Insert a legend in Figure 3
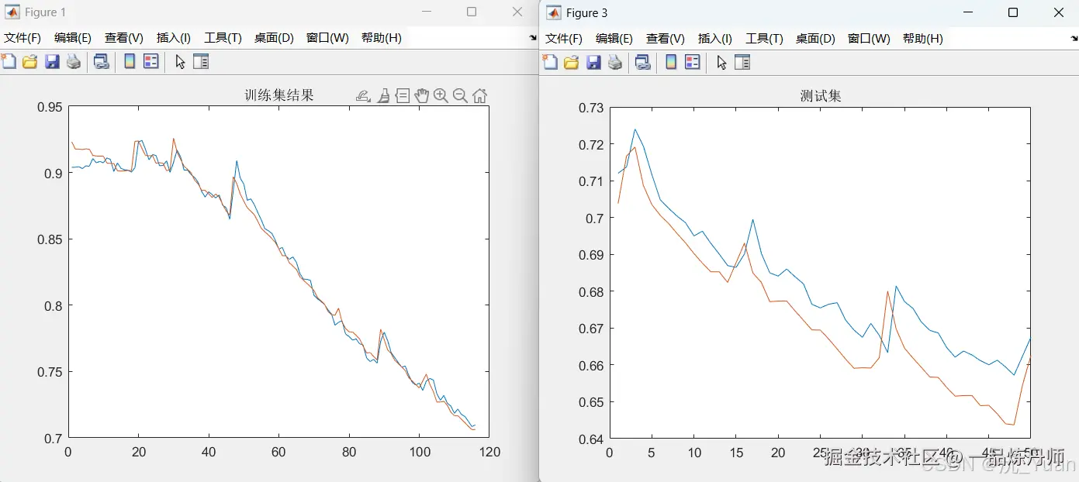 693,62
